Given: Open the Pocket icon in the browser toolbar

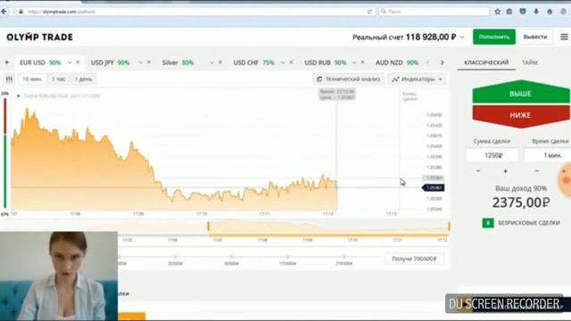Looking at the screenshot, I should pyautogui.click(x=523, y=12).
